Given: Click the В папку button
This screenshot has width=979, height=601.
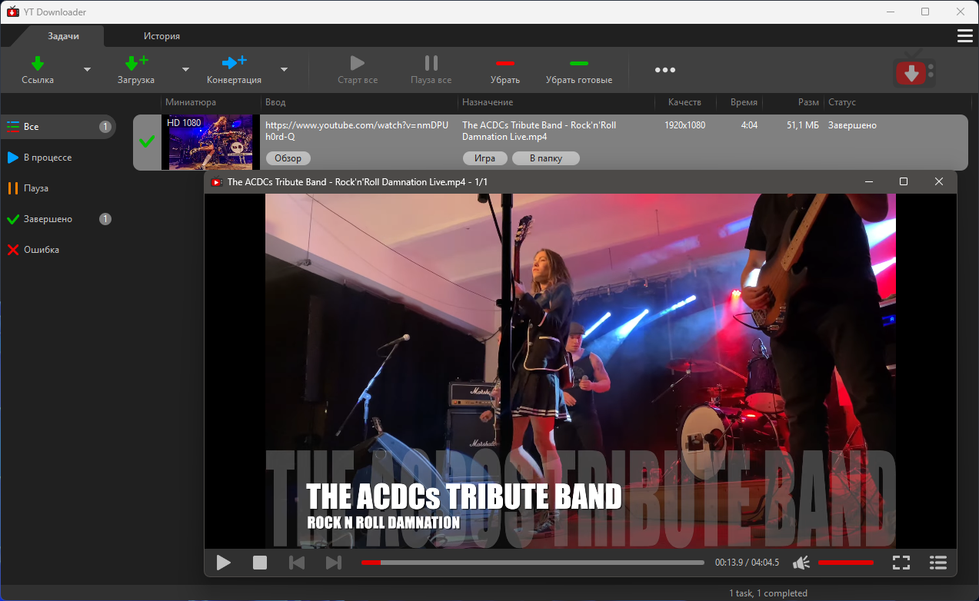Looking at the screenshot, I should click(546, 158).
